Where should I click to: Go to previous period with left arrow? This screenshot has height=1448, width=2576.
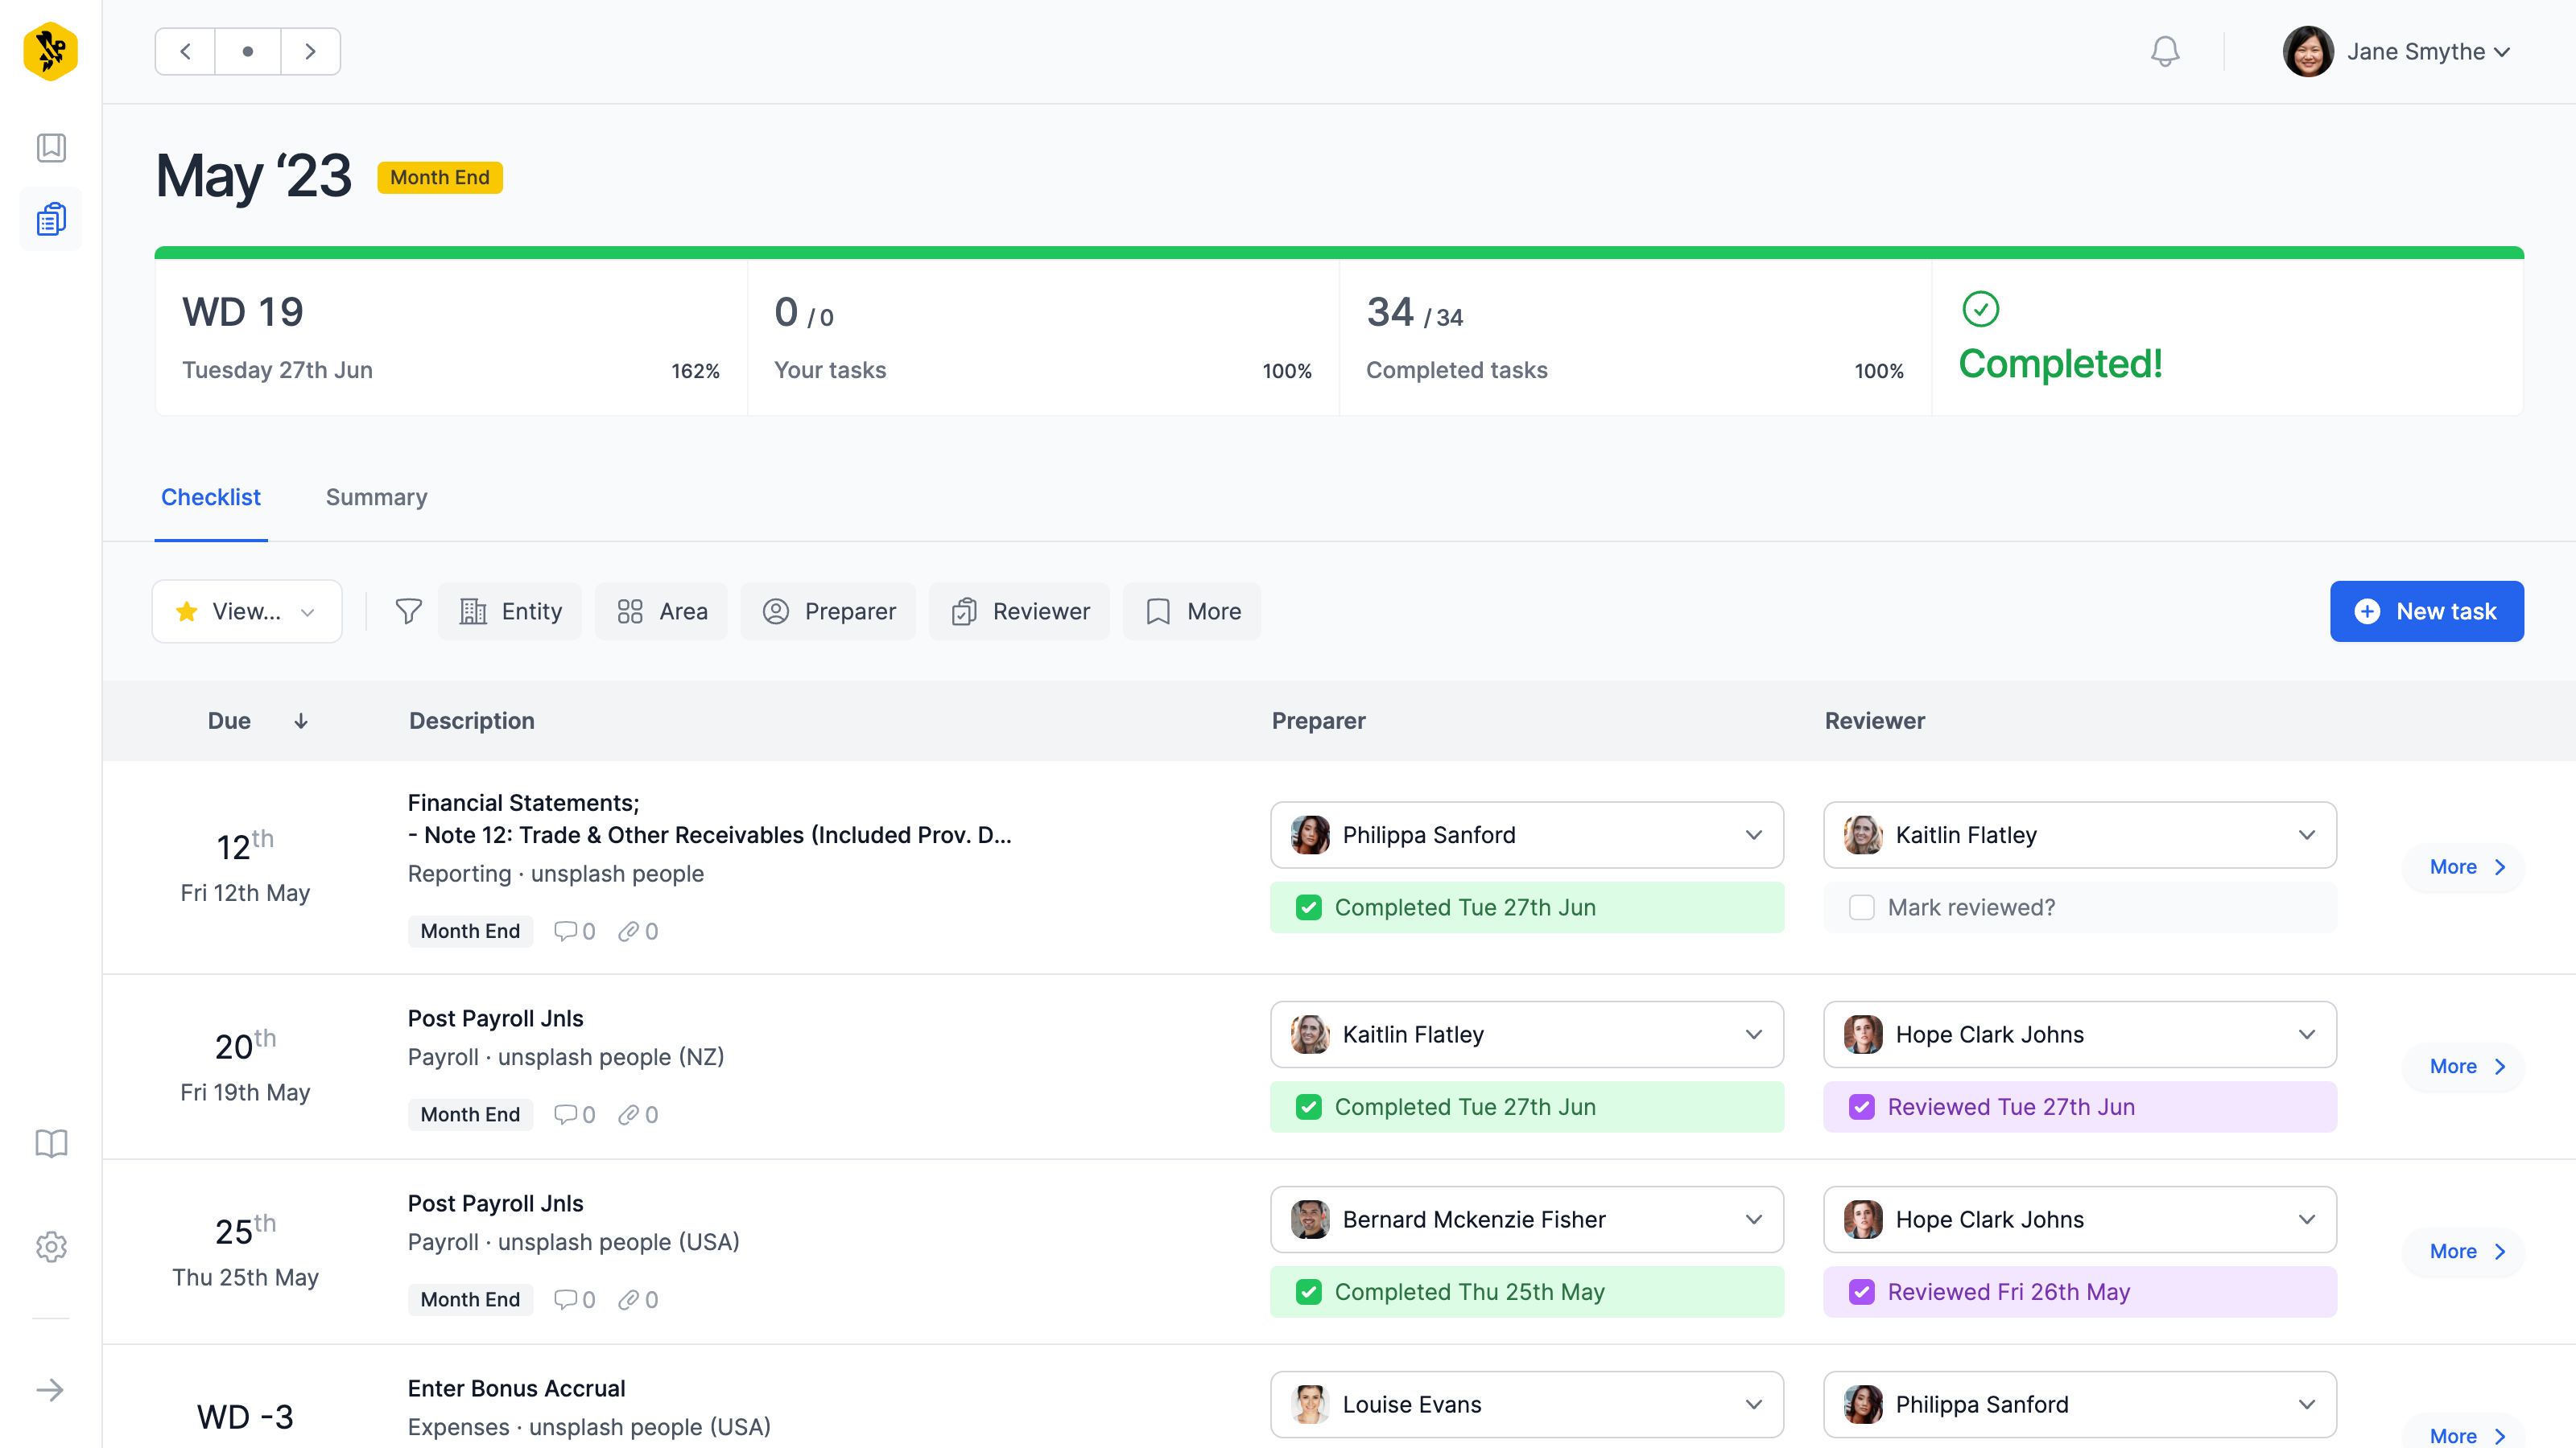[x=185, y=52]
